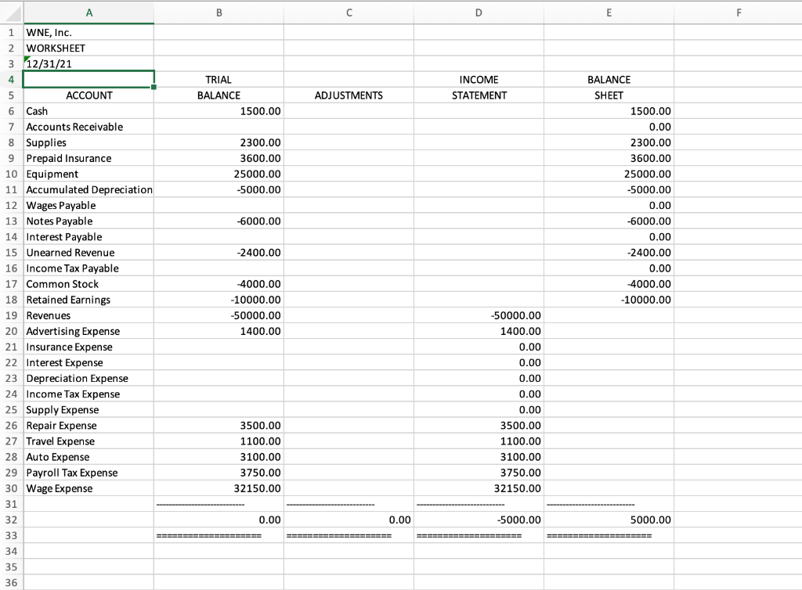Select the 'Depreciation Expense' cell
Viewport: 802px width, 590px height.
point(89,378)
